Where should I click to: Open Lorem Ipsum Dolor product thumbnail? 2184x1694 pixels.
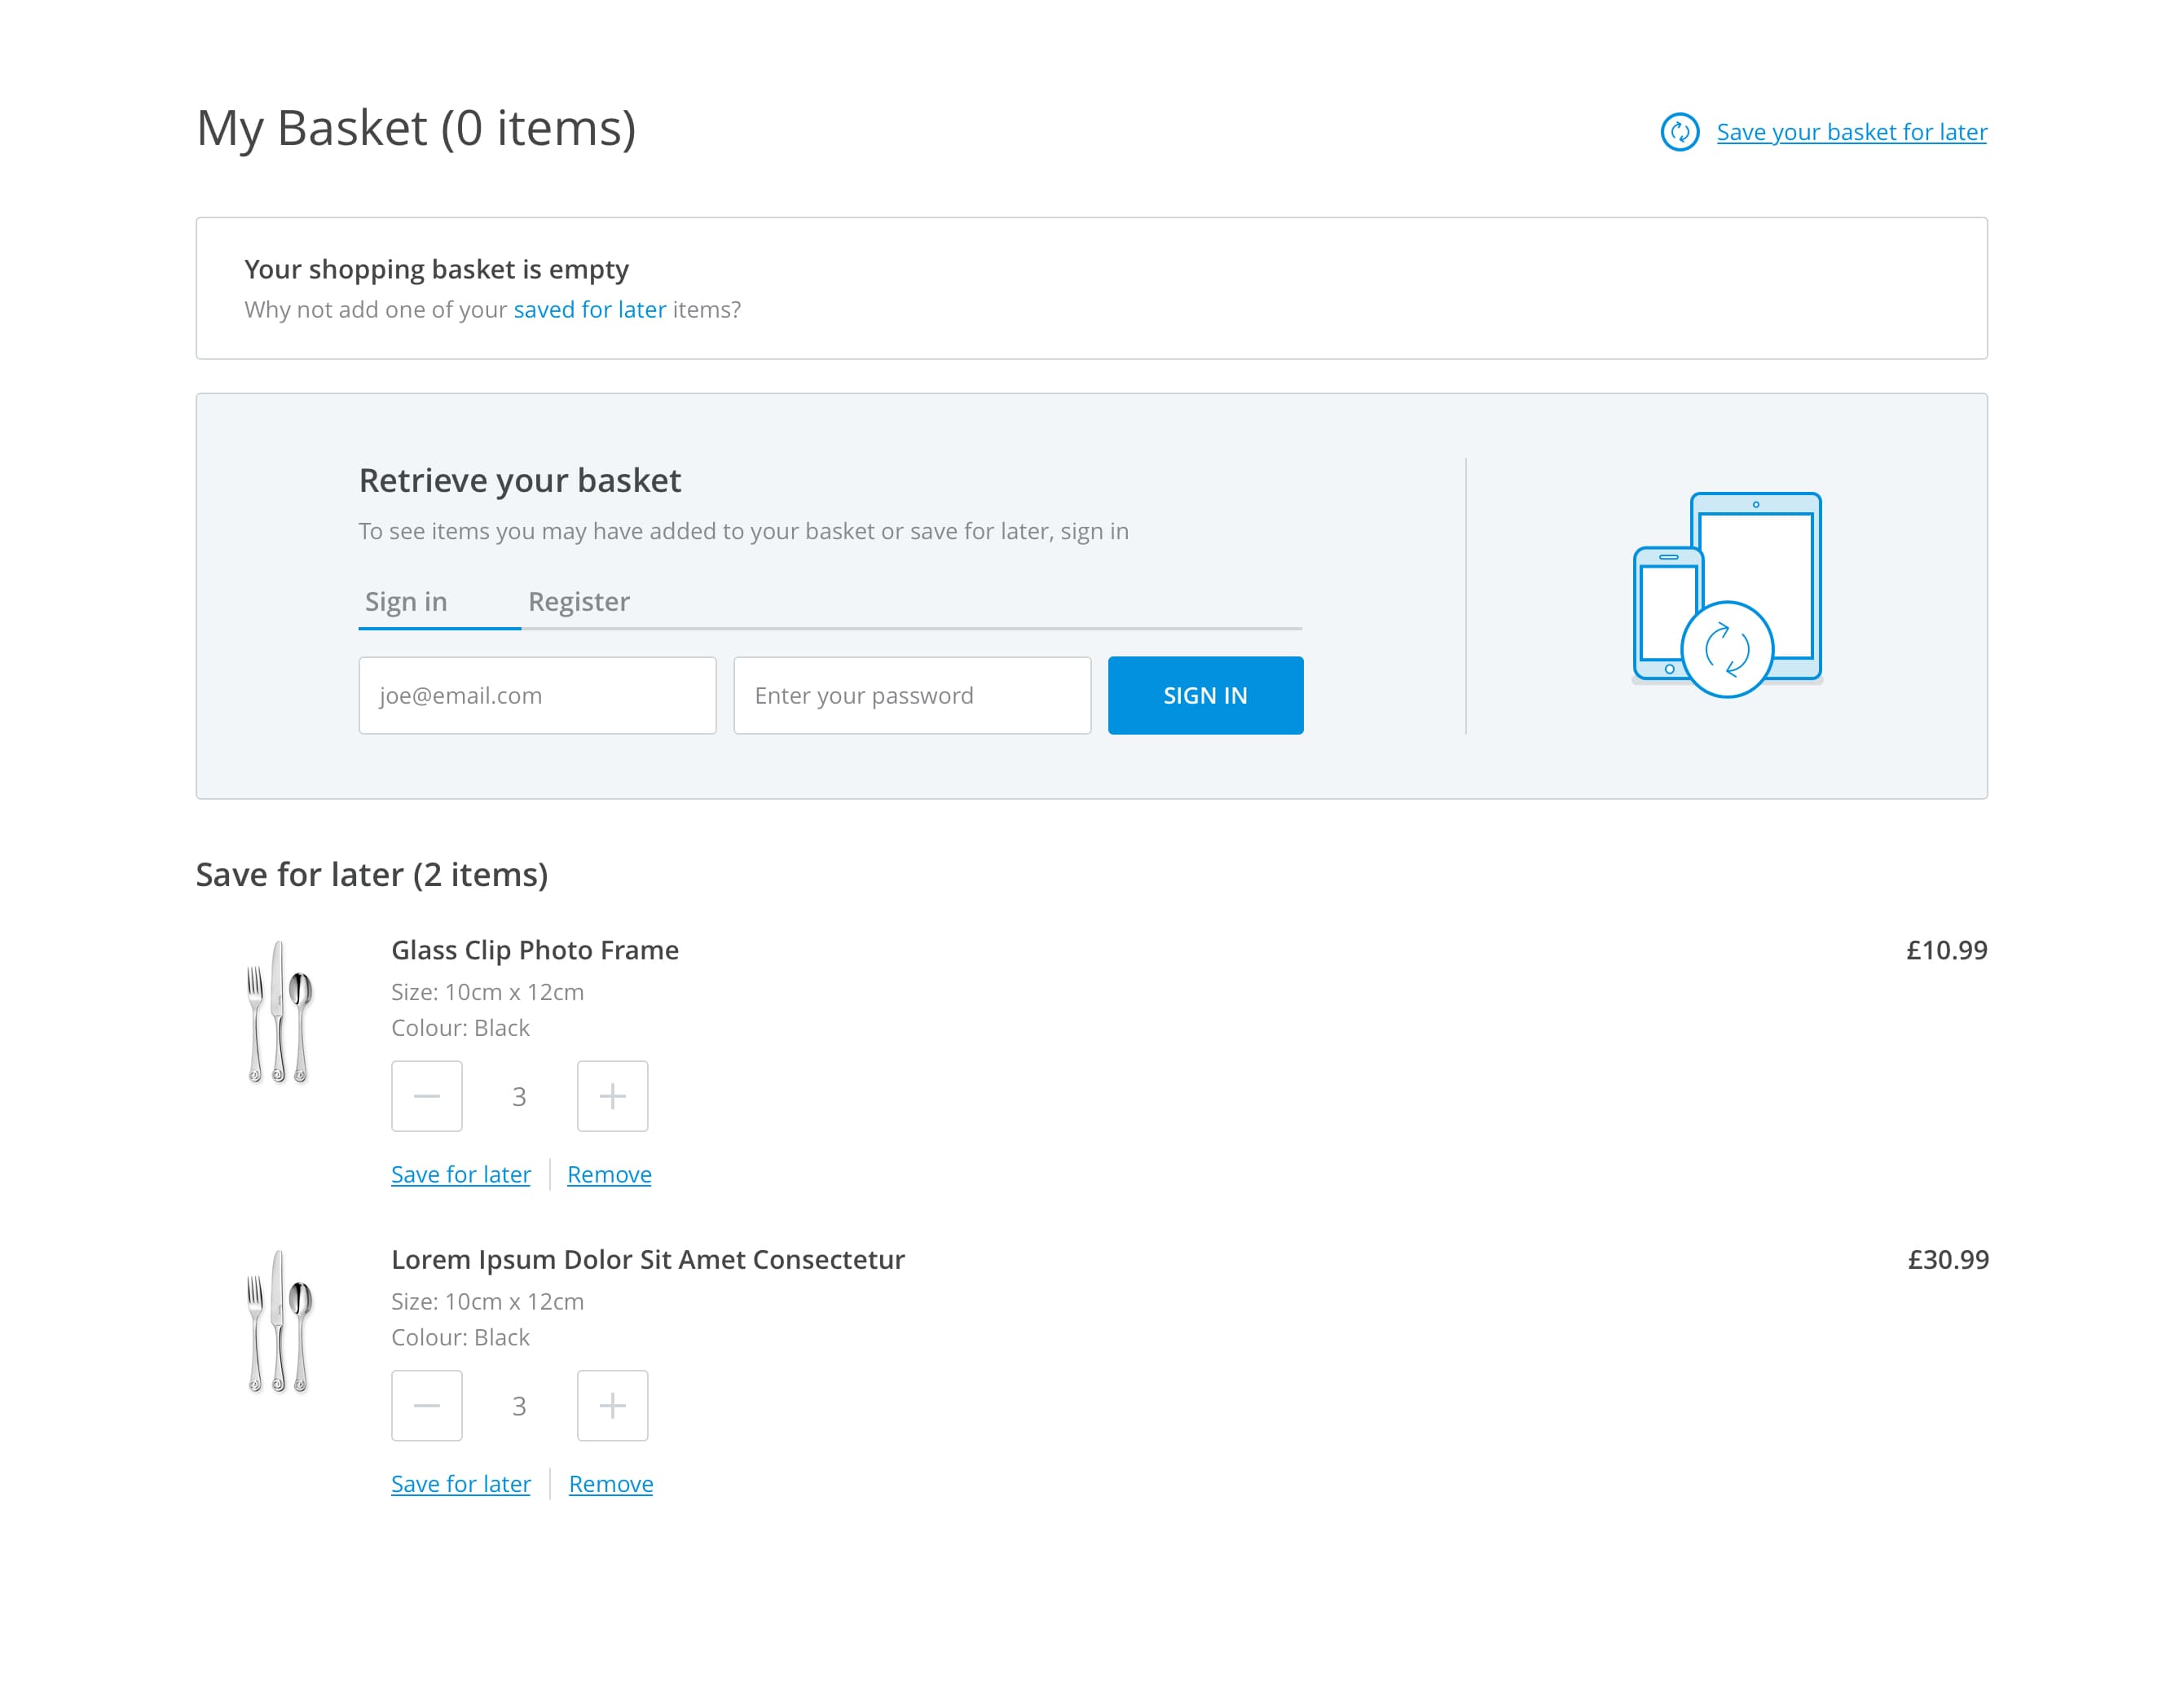point(279,1321)
